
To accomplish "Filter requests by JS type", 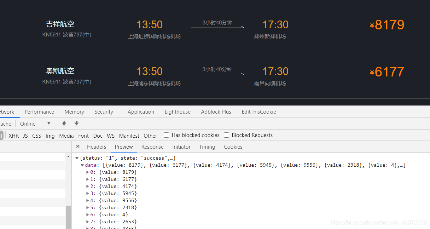I will tap(25, 136).
